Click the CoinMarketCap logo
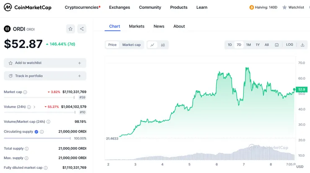The width and height of the screenshot is (310, 173). pyautogui.click(x=28, y=7)
